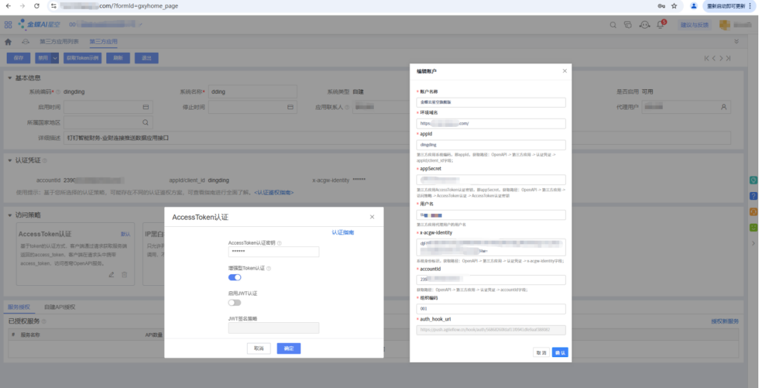Close the 编辑账户 dialog
759x388 pixels.
[565, 71]
